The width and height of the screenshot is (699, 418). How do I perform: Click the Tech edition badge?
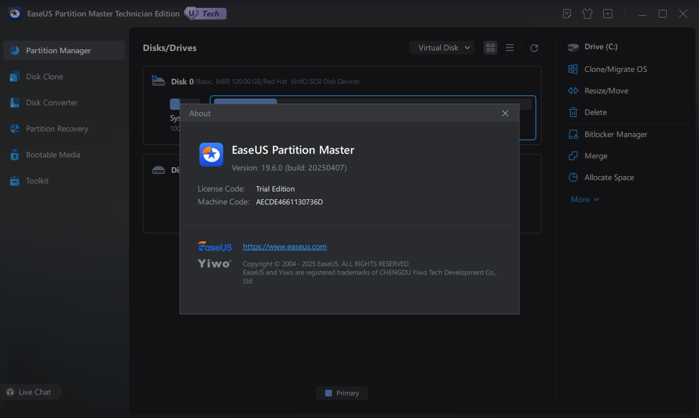205,14
